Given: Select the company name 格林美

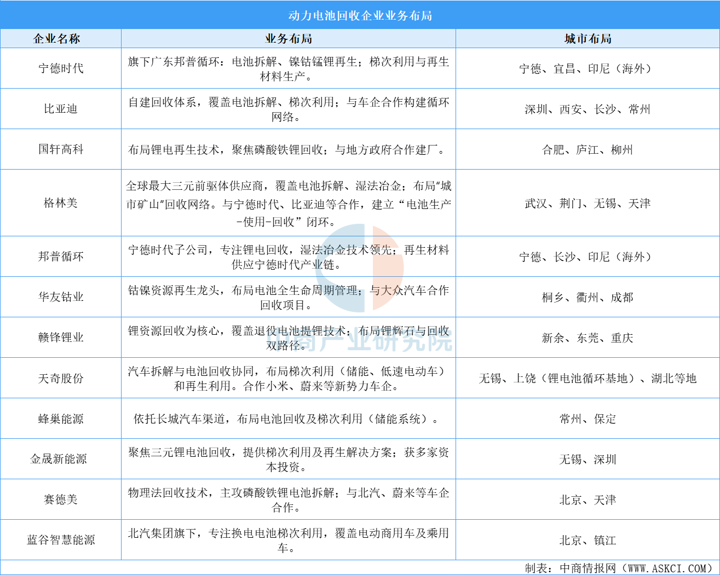Looking at the screenshot, I should click(x=61, y=203).
